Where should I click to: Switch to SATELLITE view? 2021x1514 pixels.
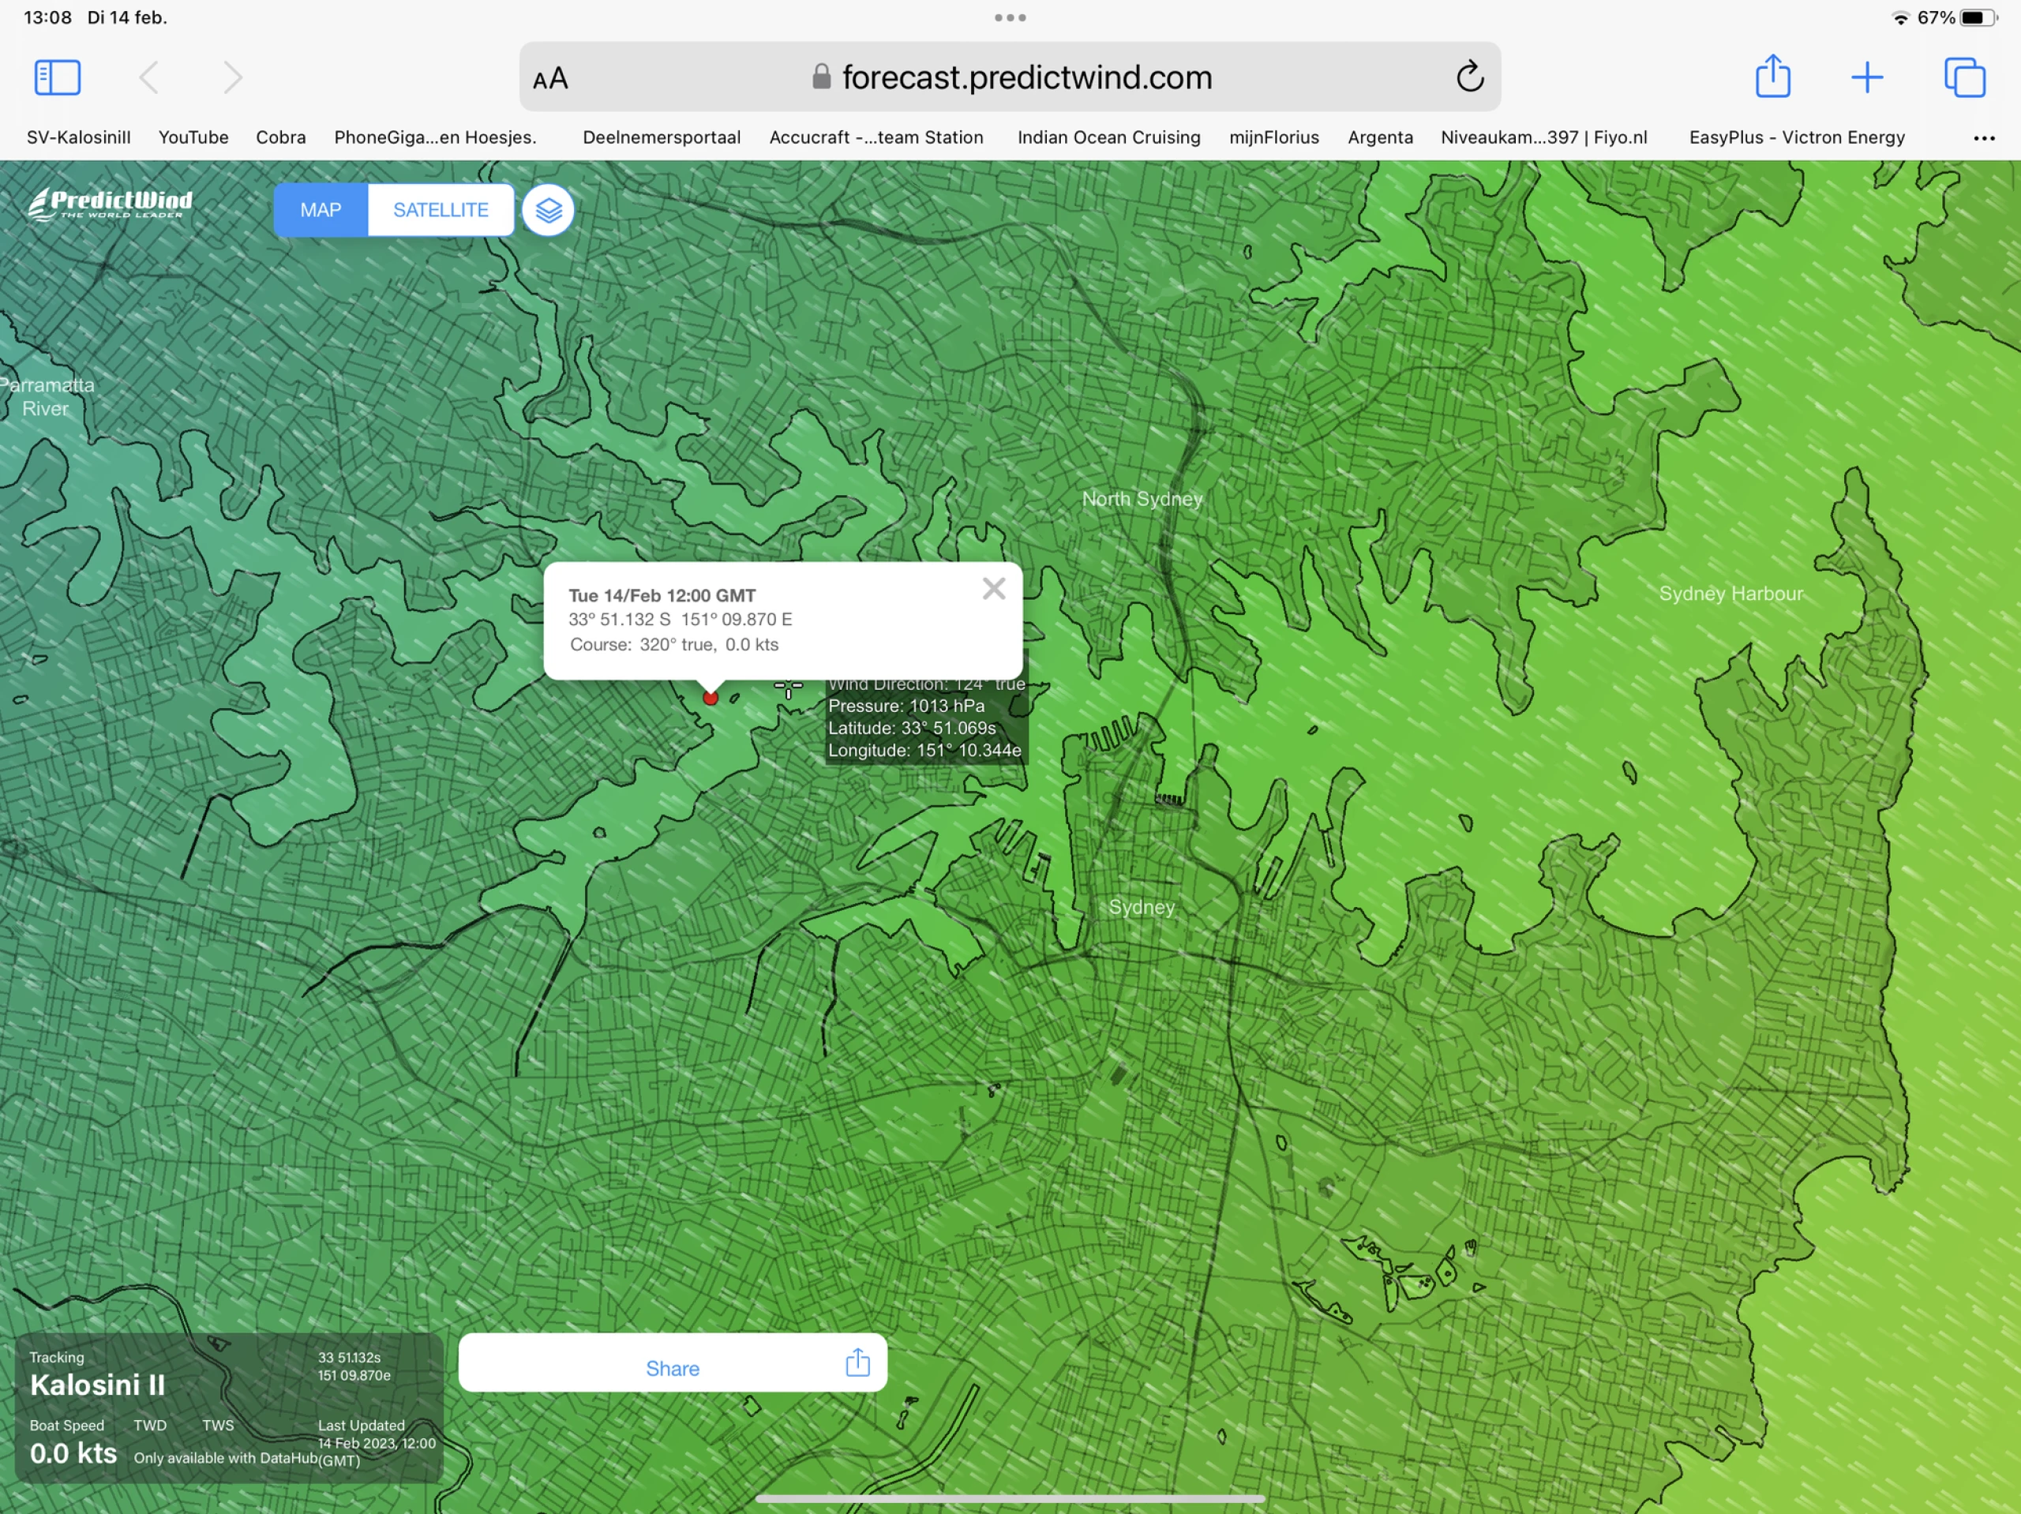point(441,210)
